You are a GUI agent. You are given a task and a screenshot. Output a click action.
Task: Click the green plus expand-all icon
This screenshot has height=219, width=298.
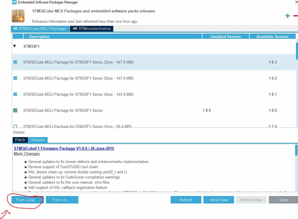pos(288,16)
